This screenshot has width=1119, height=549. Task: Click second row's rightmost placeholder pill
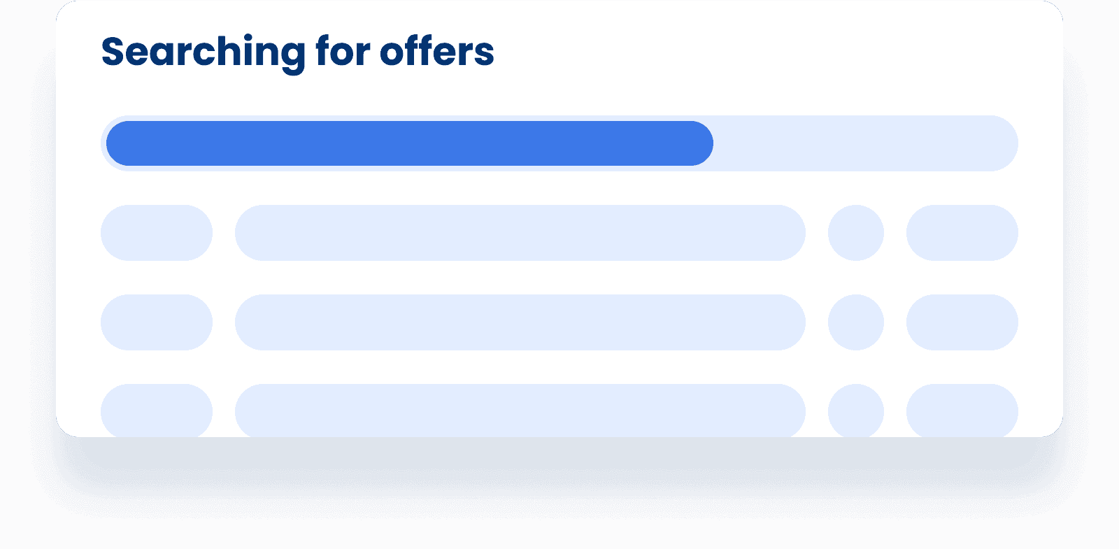(962, 322)
